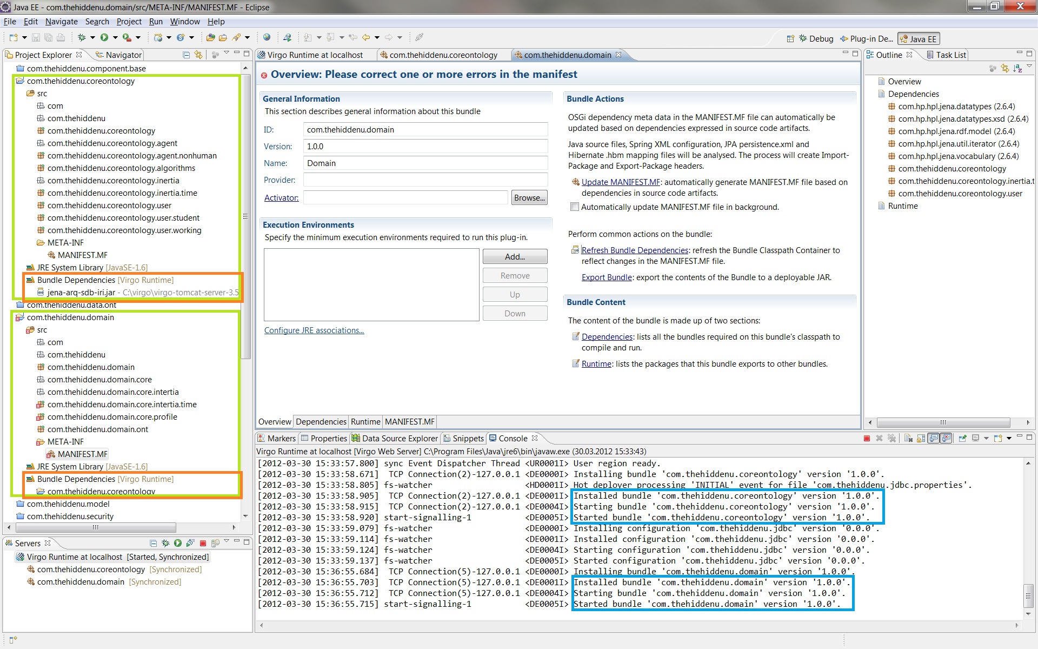Click Open Console icon in Console toolbar

pos(998,438)
